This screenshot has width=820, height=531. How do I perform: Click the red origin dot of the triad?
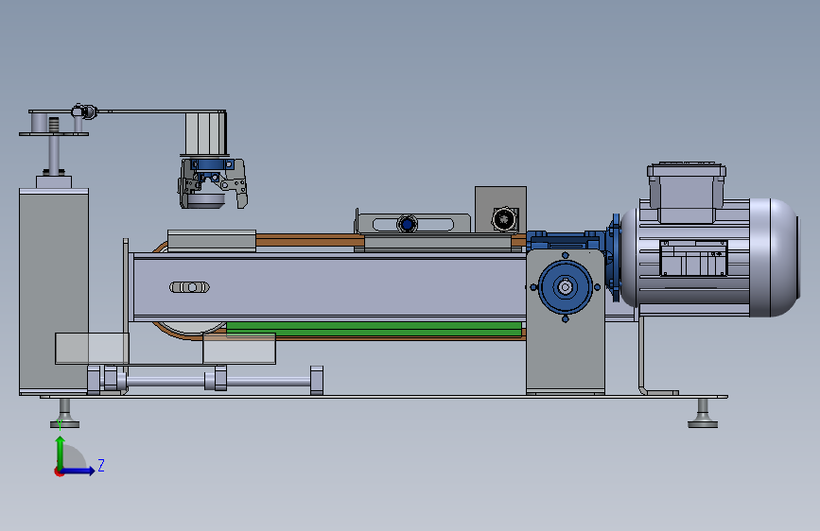pyautogui.click(x=58, y=472)
